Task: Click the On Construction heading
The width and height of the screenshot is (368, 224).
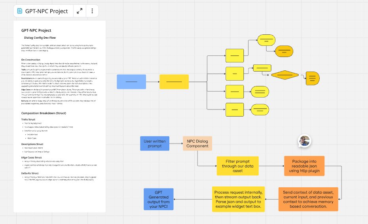Action: click(x=31, y=60)
